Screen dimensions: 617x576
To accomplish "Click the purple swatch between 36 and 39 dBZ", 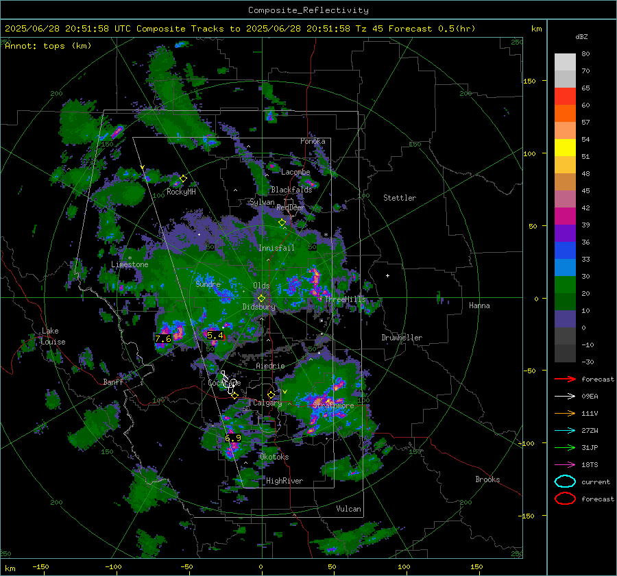I will [565, 234].
